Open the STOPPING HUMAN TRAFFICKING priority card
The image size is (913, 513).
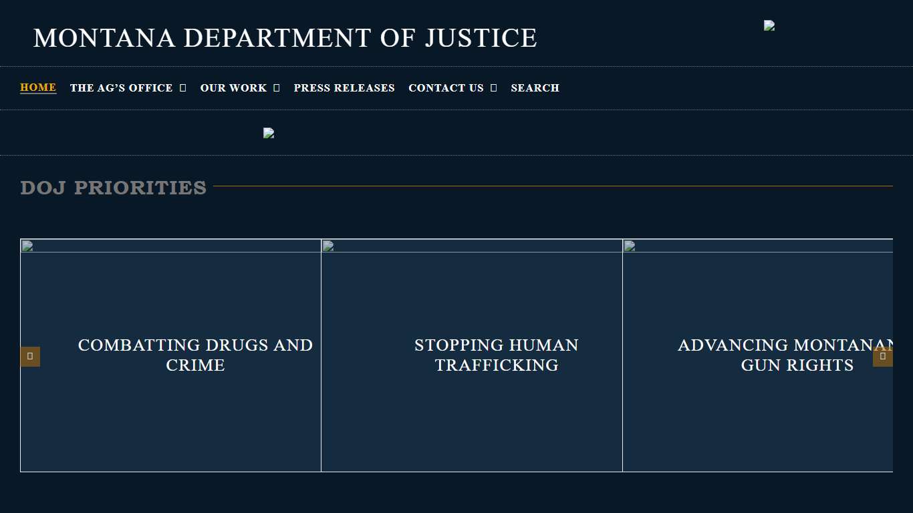496,355
